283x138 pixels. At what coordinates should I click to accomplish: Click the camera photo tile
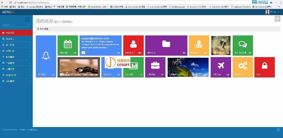pos(79,67)
